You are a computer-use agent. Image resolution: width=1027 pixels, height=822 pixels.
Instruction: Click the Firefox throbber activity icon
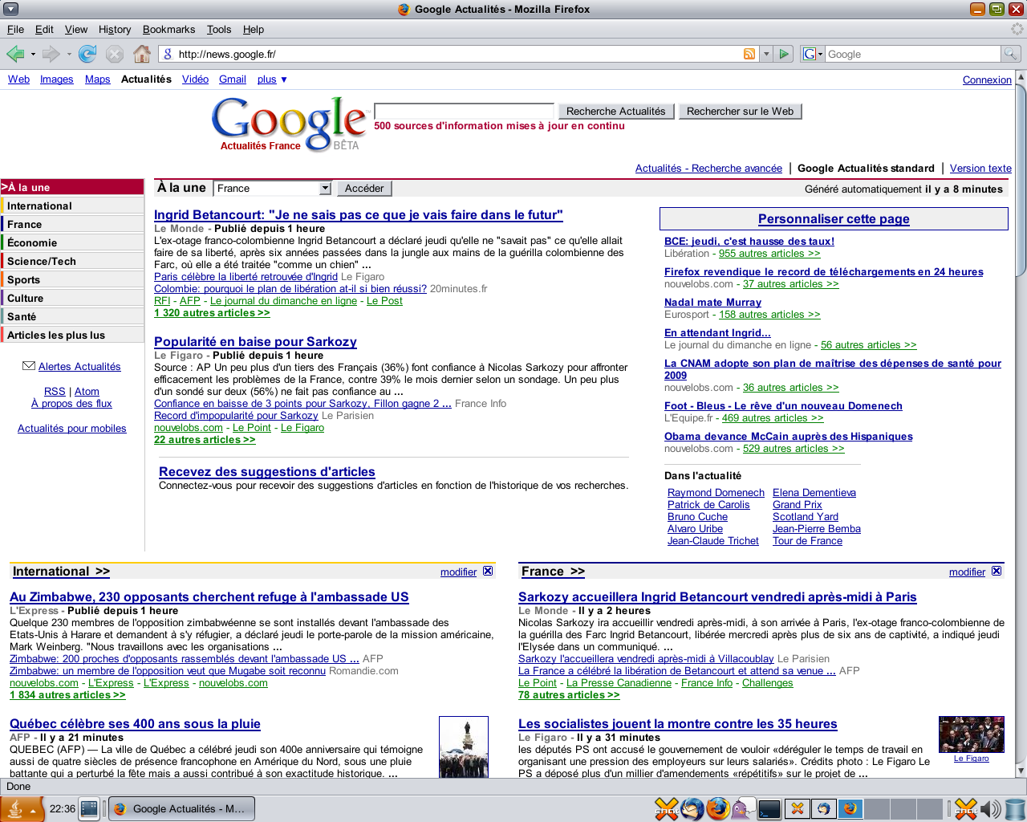[1017, 29]
